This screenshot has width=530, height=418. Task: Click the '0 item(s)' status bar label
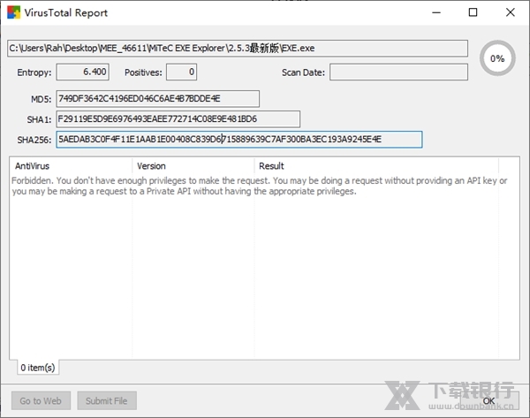tap(37, 367)
